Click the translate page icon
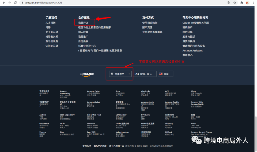 [x=229, y=3]
